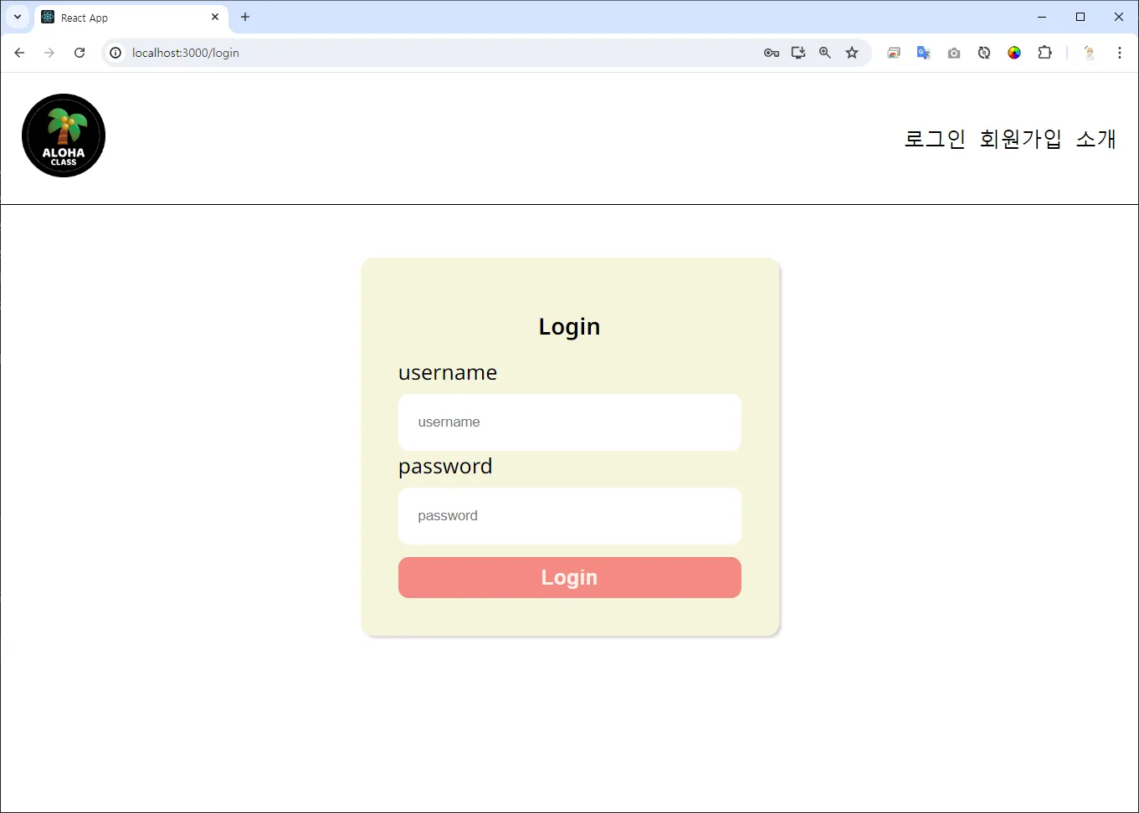
Task: Go back with the browser back arrow
Action: click(19, 53)
